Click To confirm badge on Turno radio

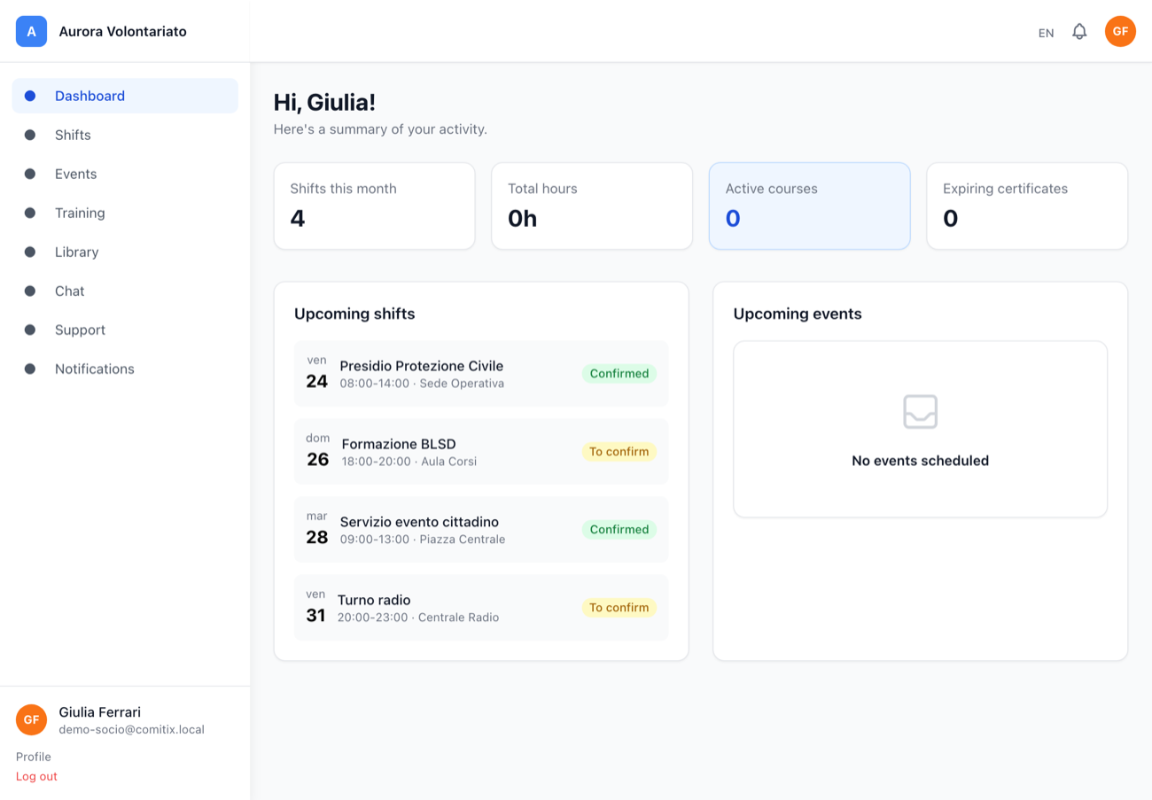pyautogui.click(x=619, y=608)
